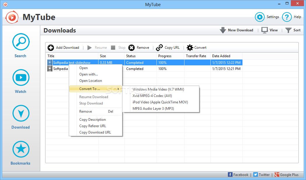This screenshot has height=180, width=306.
Task: Select Copy Download URL menu entry
Action: (96, 132)
